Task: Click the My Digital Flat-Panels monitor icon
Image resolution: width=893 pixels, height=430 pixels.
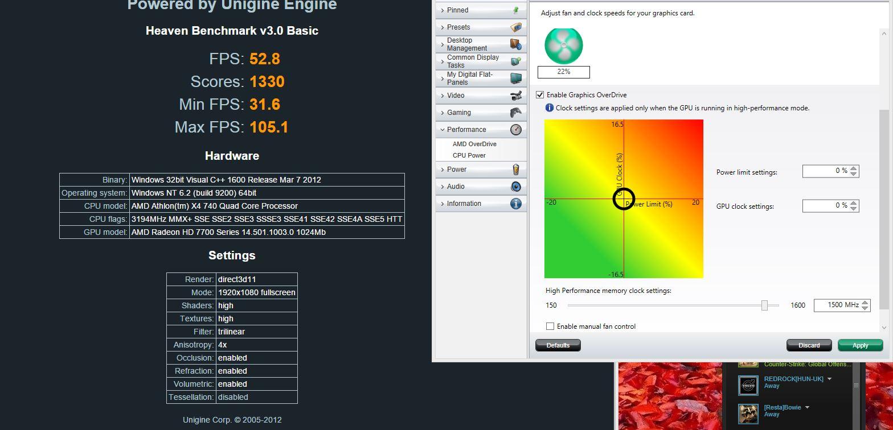Action: (516, 78)
